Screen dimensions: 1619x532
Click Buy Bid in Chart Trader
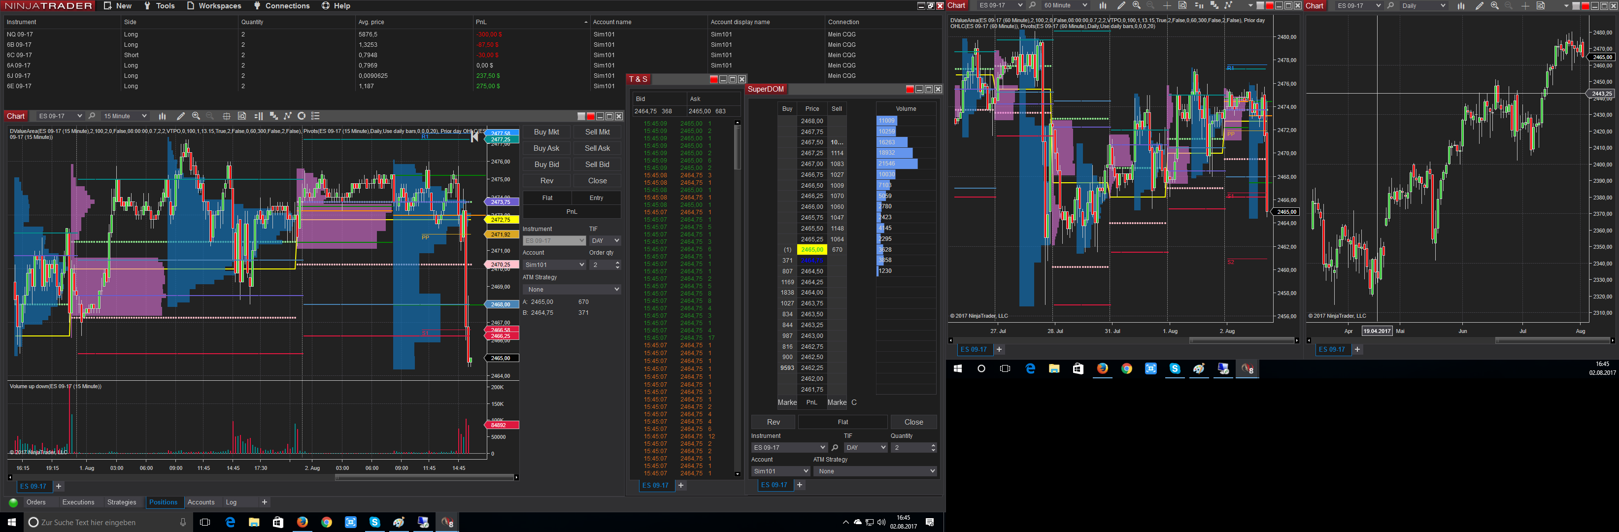(546, 165)
